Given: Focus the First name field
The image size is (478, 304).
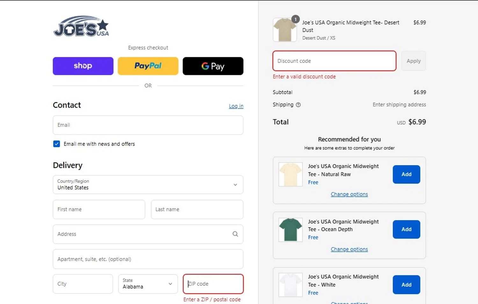Looking at the screenshot, I should point(99,209).
